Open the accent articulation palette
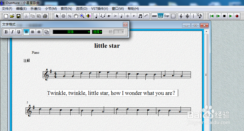 pyautogui.click(x=115, y=16)
